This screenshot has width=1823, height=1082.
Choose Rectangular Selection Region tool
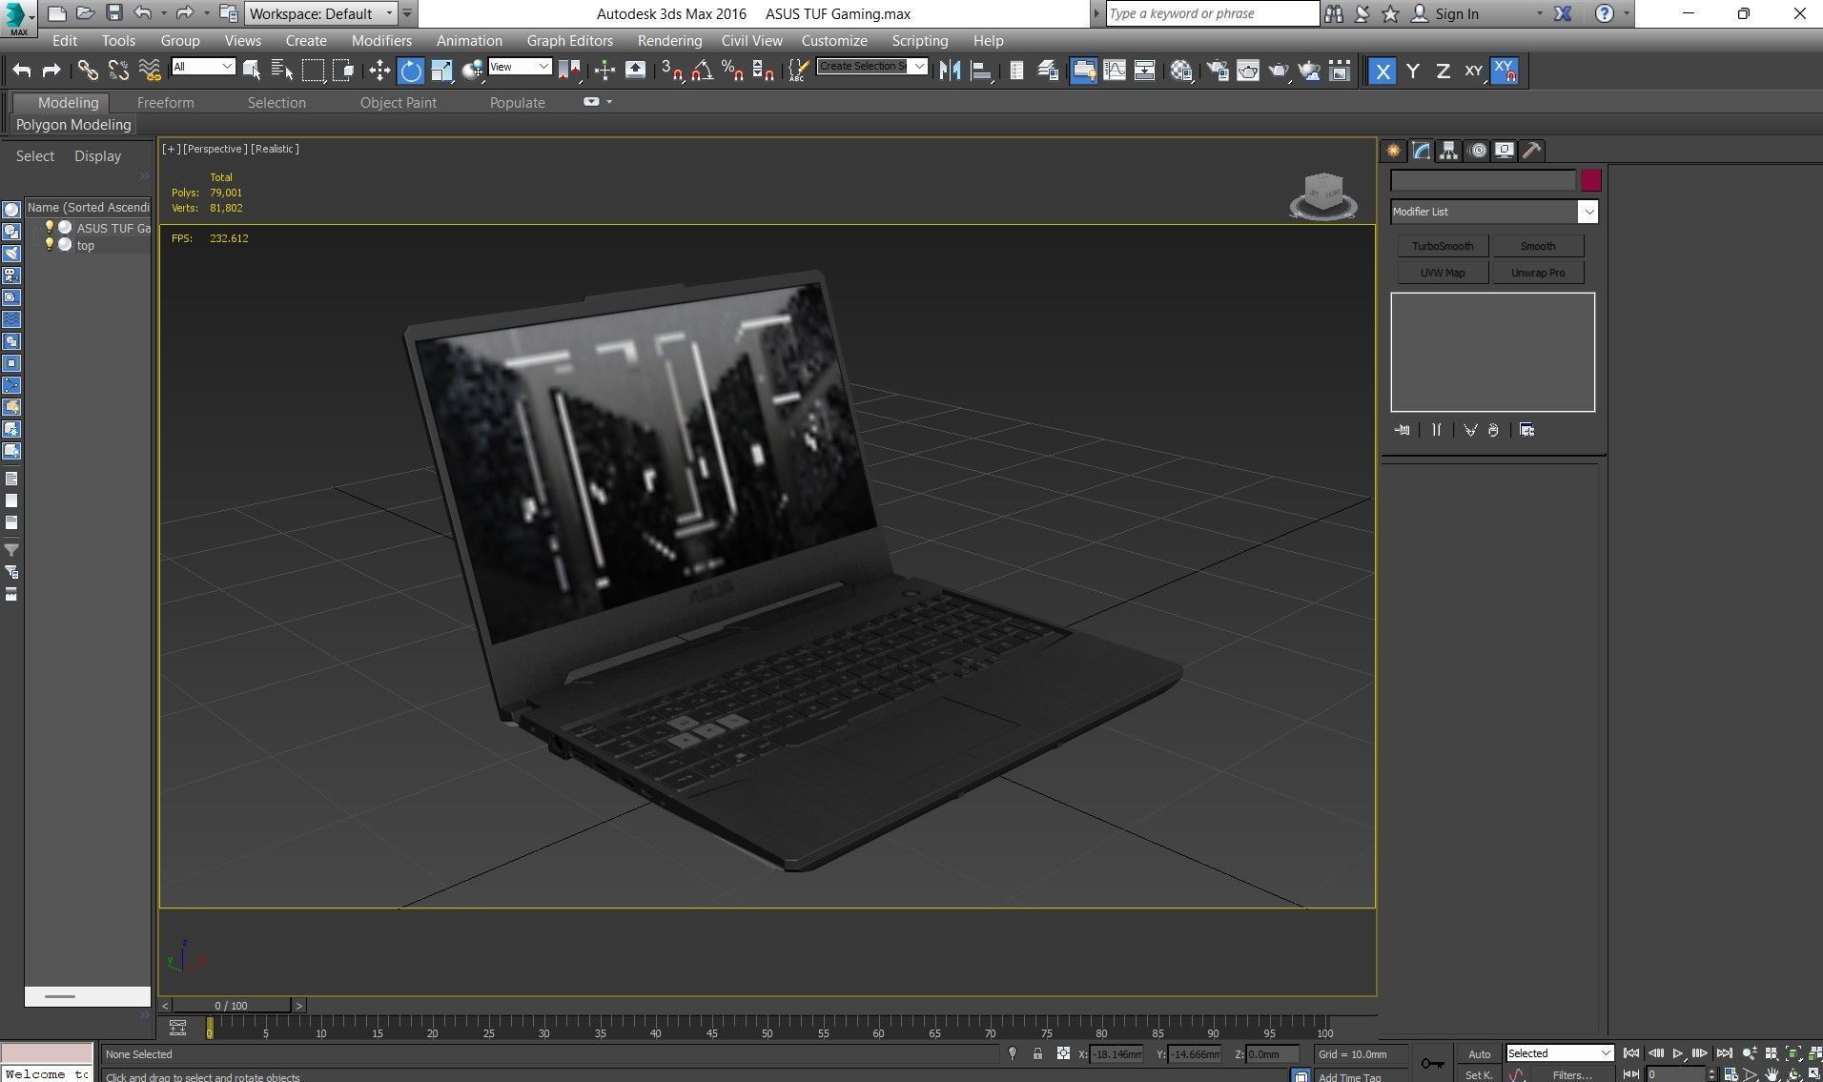[313, 71]
